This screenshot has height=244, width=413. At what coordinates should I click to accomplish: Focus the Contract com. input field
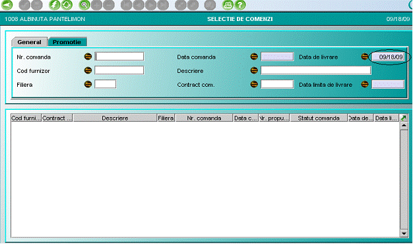pos(277,84)
